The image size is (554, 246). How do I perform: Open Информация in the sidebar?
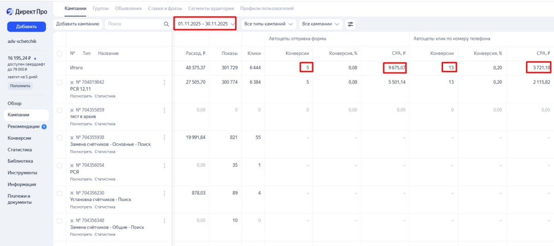tap(22, 184)
